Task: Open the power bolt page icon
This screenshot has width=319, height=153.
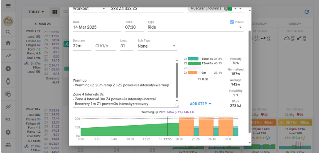Action: 8,68
